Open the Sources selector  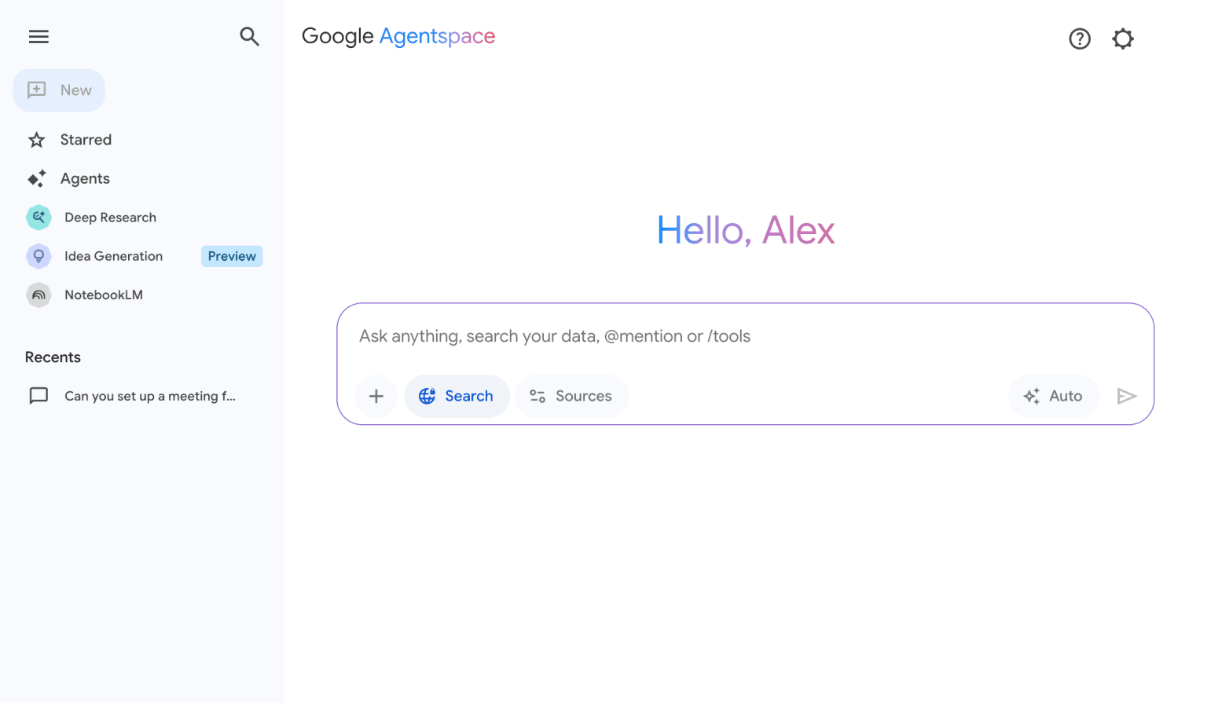(571, 396)
